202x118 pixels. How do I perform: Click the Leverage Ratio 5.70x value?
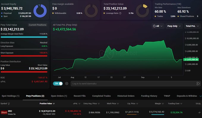131,13
